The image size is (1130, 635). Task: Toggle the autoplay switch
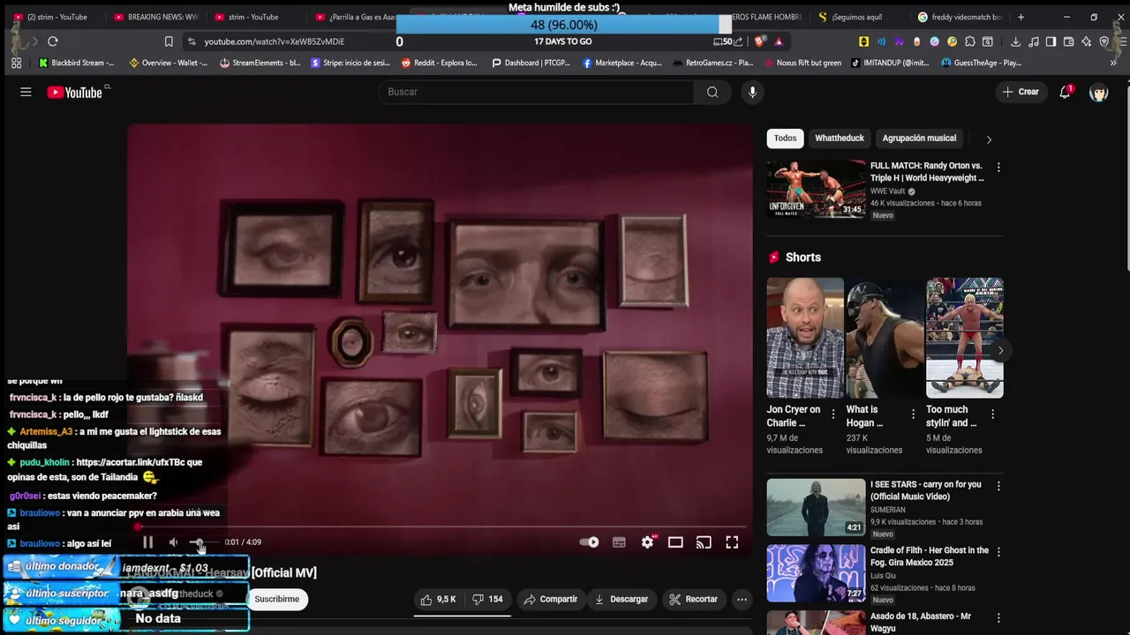tap(589, 542)
